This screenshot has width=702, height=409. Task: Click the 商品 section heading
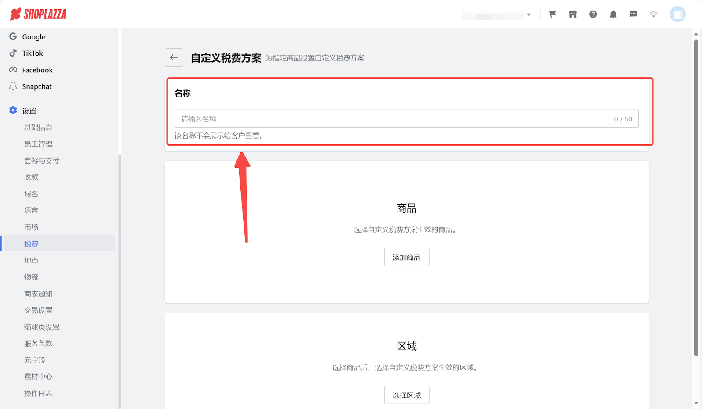[407, 208]
